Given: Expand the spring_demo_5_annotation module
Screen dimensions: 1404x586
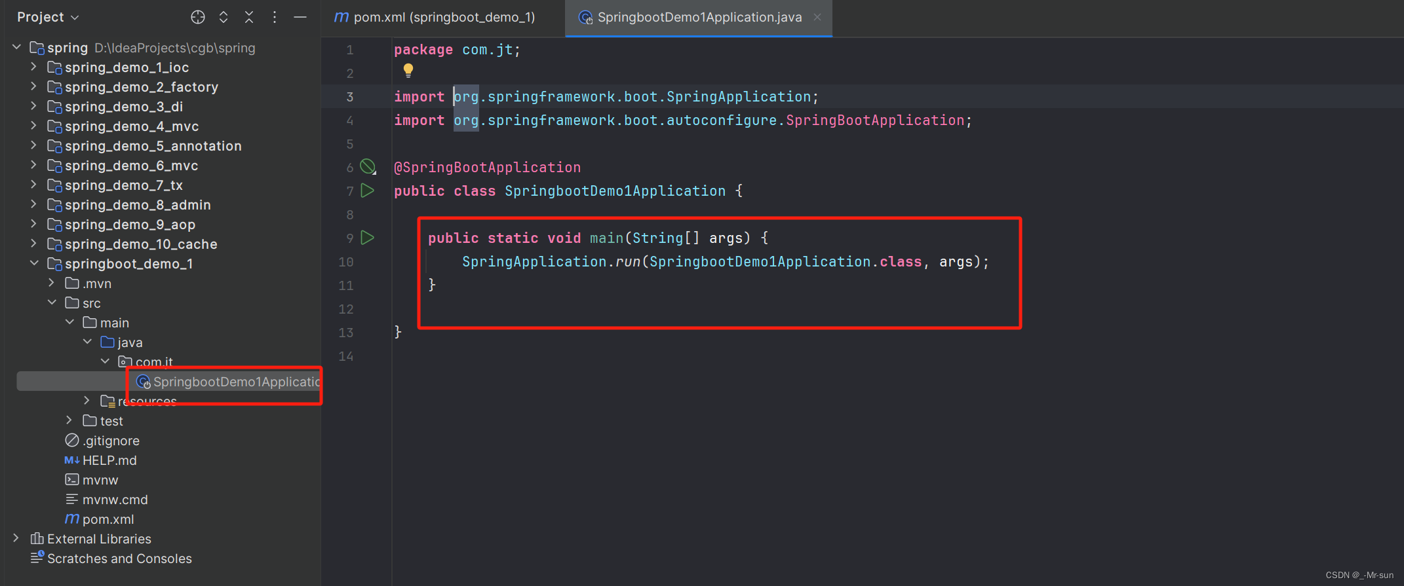Looking at the screenshot, I should click(x=33, y=145).
